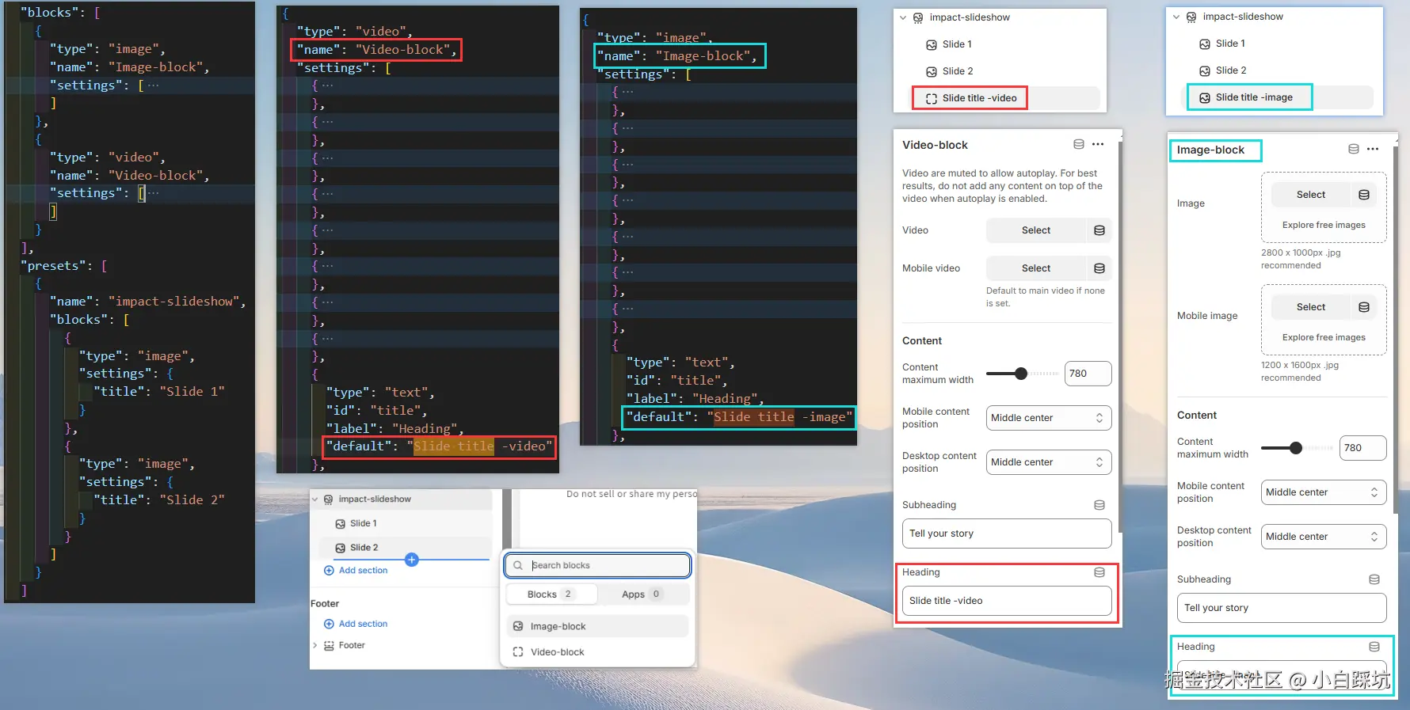
Task: Click the dynamic source icon beside Image-block title
Action: pos(1353,149)
